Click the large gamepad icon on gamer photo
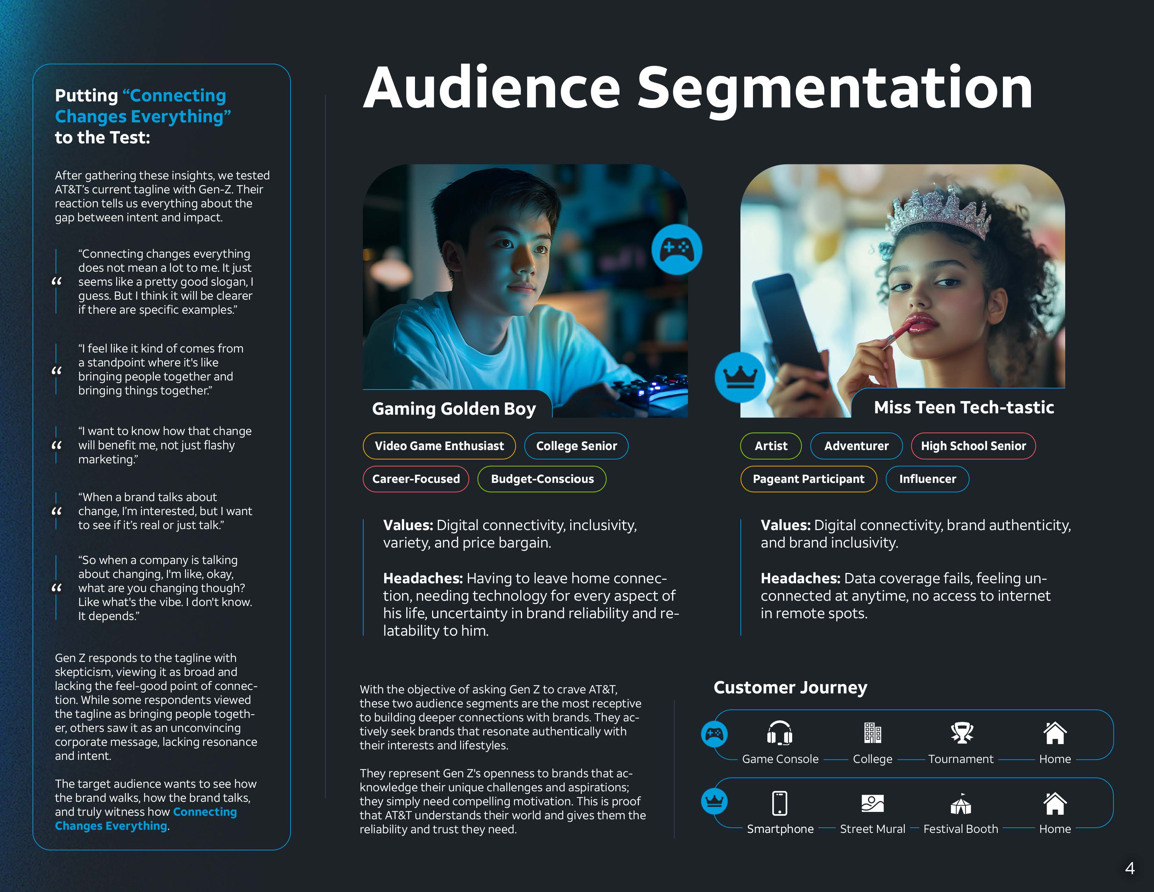This screenshot has width=1154, height=892. [676, 249]
